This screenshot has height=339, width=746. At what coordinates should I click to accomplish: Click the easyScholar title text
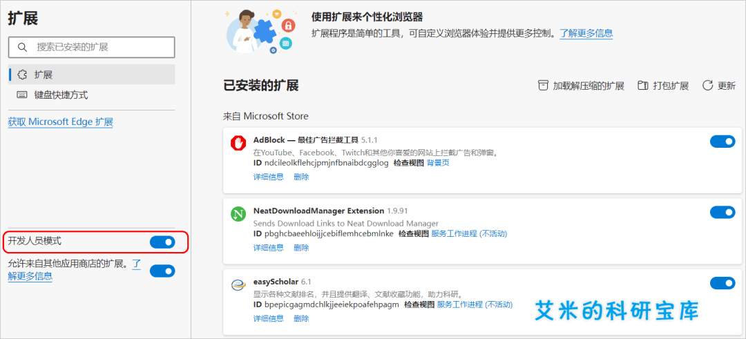tap(276, 282)
